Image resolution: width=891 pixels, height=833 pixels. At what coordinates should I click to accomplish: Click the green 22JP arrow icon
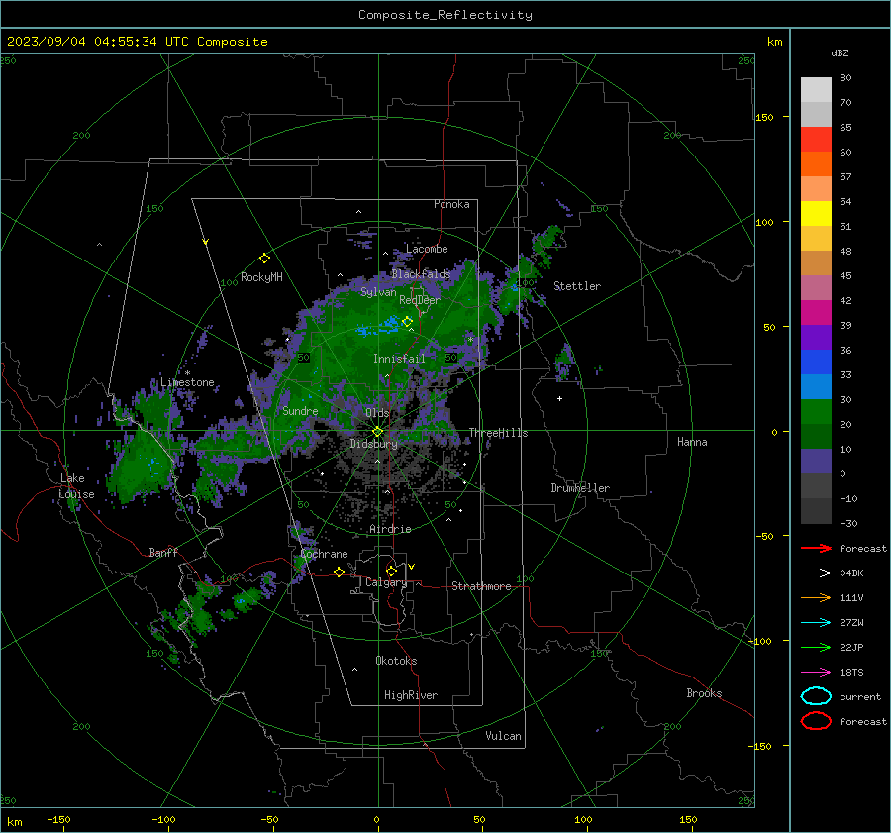(x=816, y=647)
